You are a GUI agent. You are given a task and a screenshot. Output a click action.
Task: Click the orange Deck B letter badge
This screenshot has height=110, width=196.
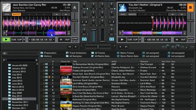point(190,8)
